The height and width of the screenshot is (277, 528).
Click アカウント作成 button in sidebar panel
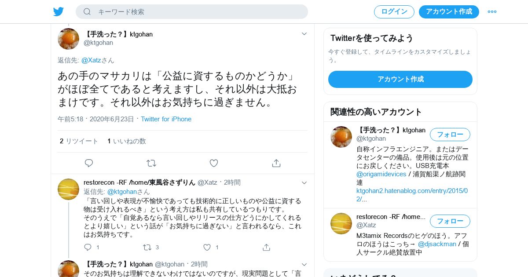coord(400,79)
